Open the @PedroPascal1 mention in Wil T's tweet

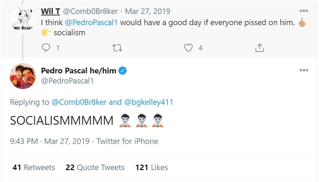click(91, 23)
